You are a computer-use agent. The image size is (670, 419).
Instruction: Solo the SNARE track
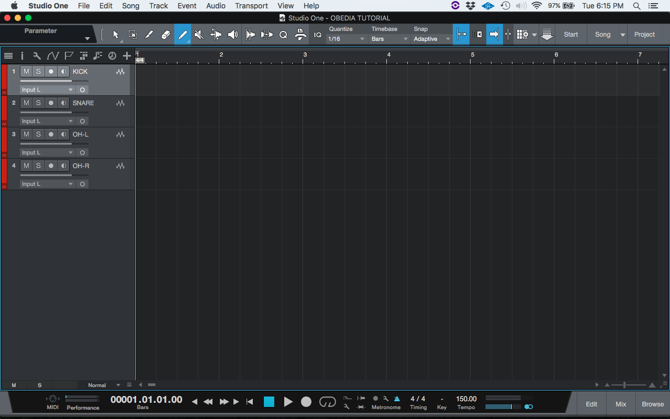coord(38,103)
